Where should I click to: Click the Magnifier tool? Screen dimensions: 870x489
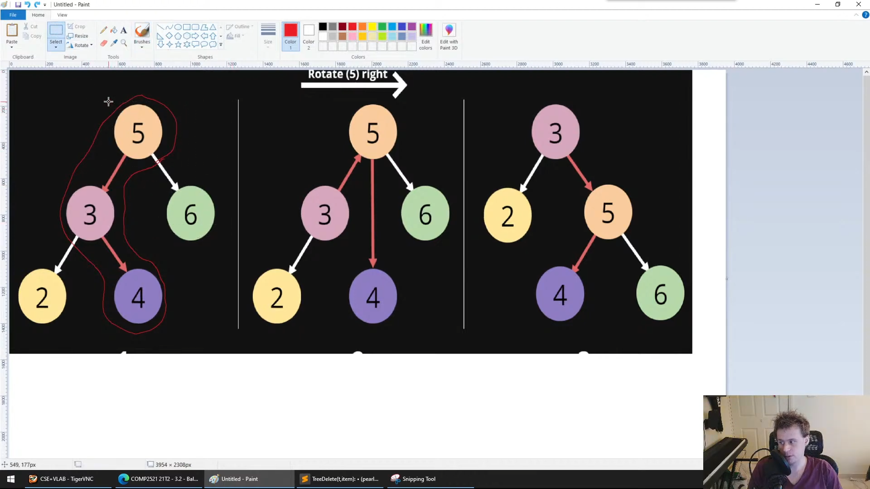point(124,43)
